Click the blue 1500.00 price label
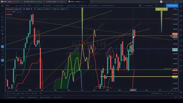 click(175, 49)
